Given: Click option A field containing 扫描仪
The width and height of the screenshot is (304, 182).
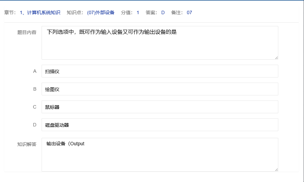Looking at the screenshot, I should pyautogui.click(x=160, y=71).
